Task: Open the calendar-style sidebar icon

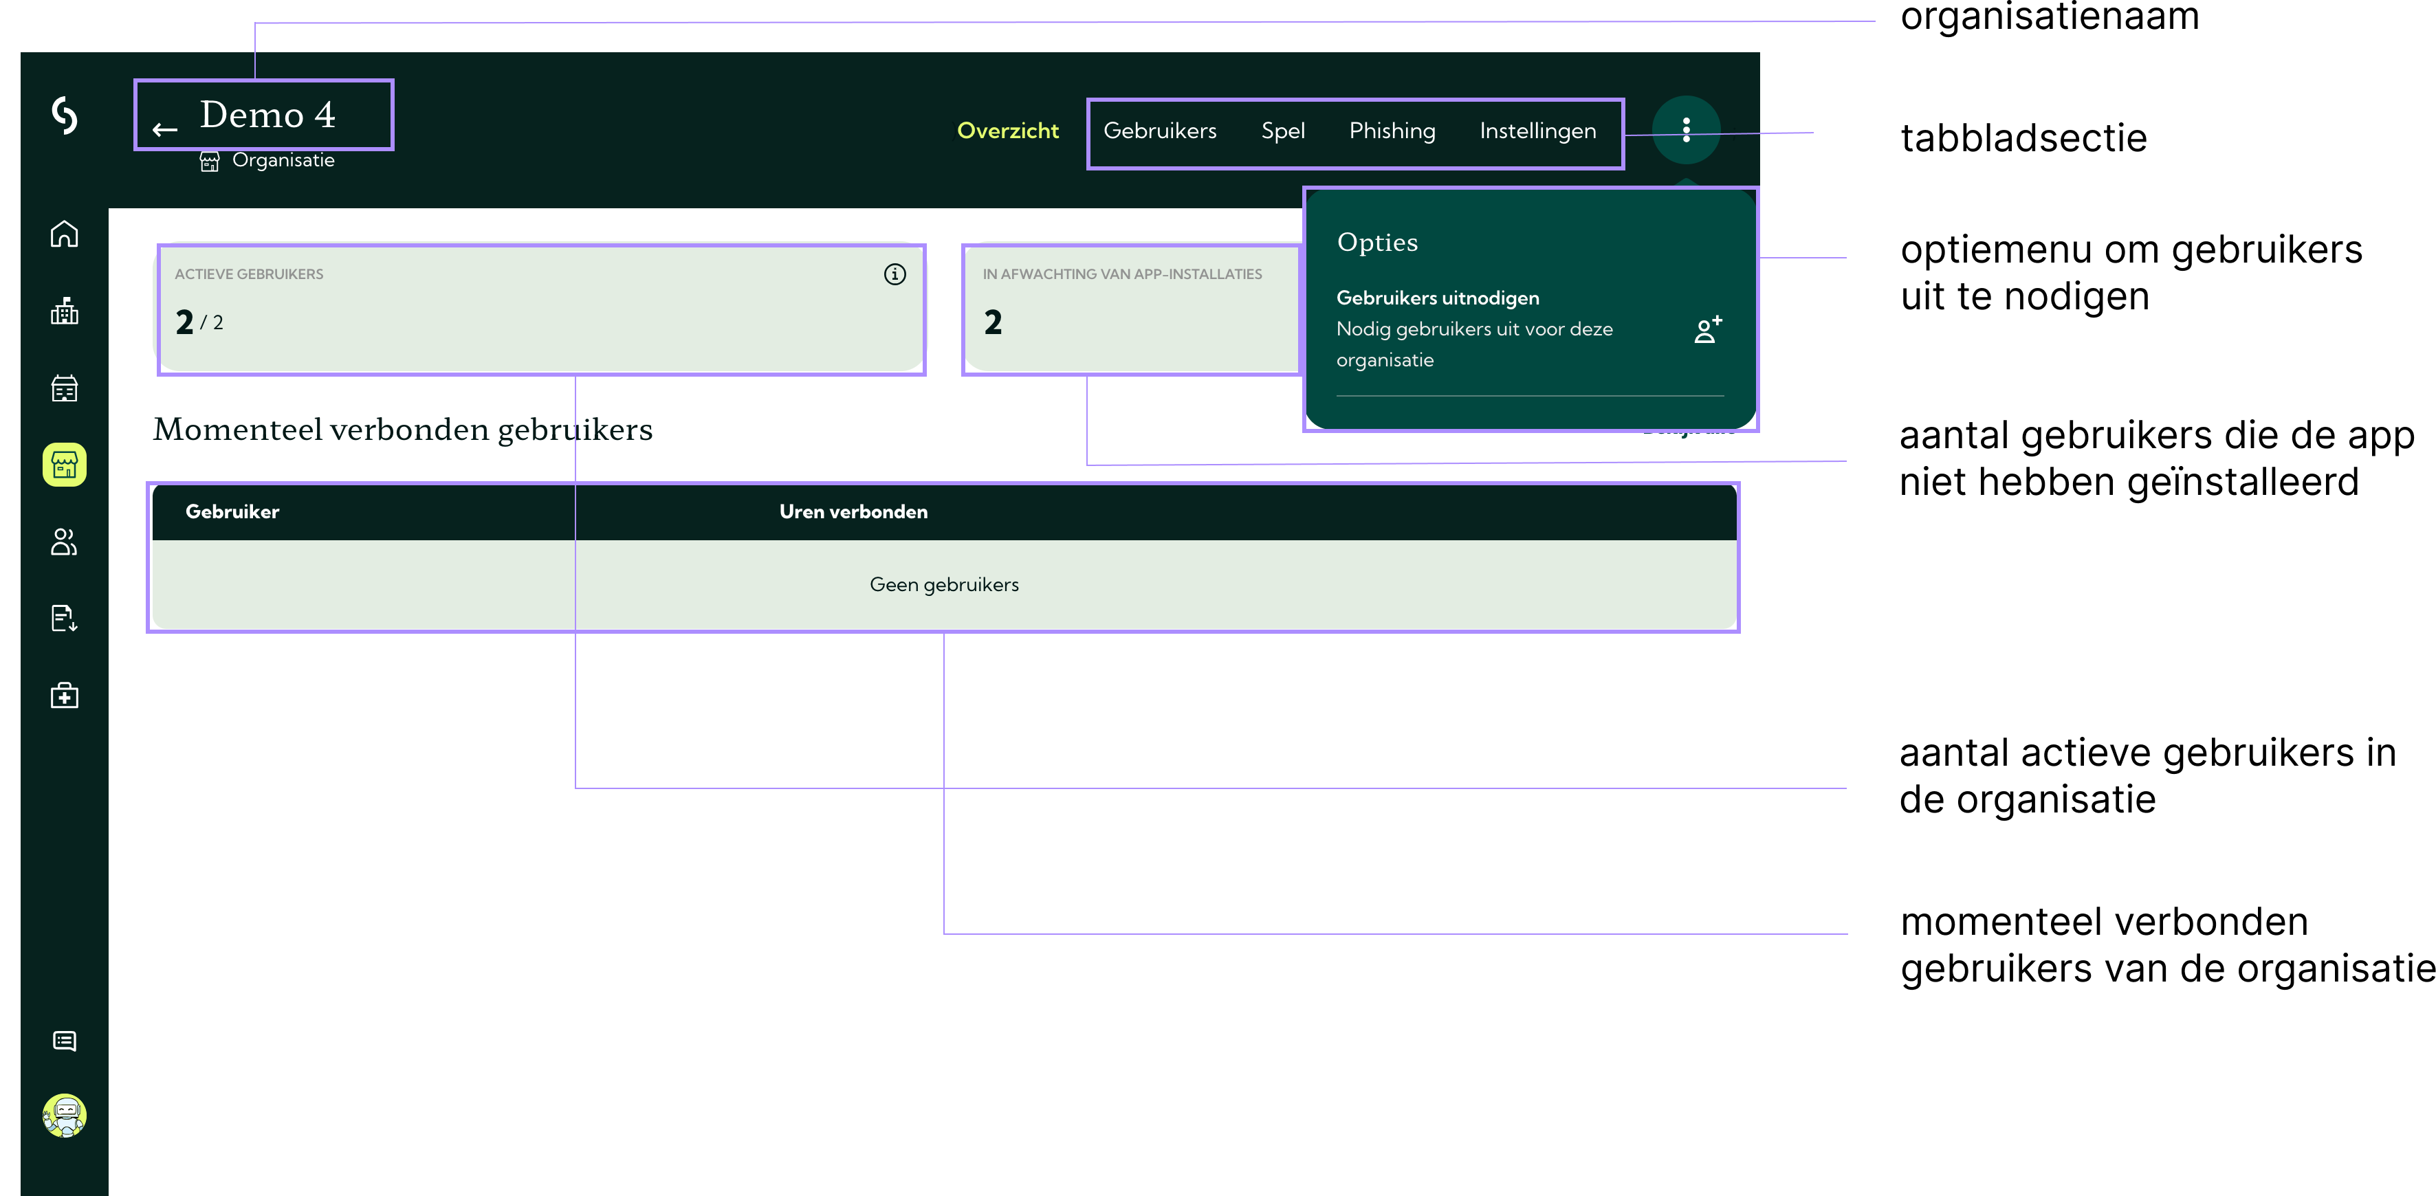Action: click(65, 388)
